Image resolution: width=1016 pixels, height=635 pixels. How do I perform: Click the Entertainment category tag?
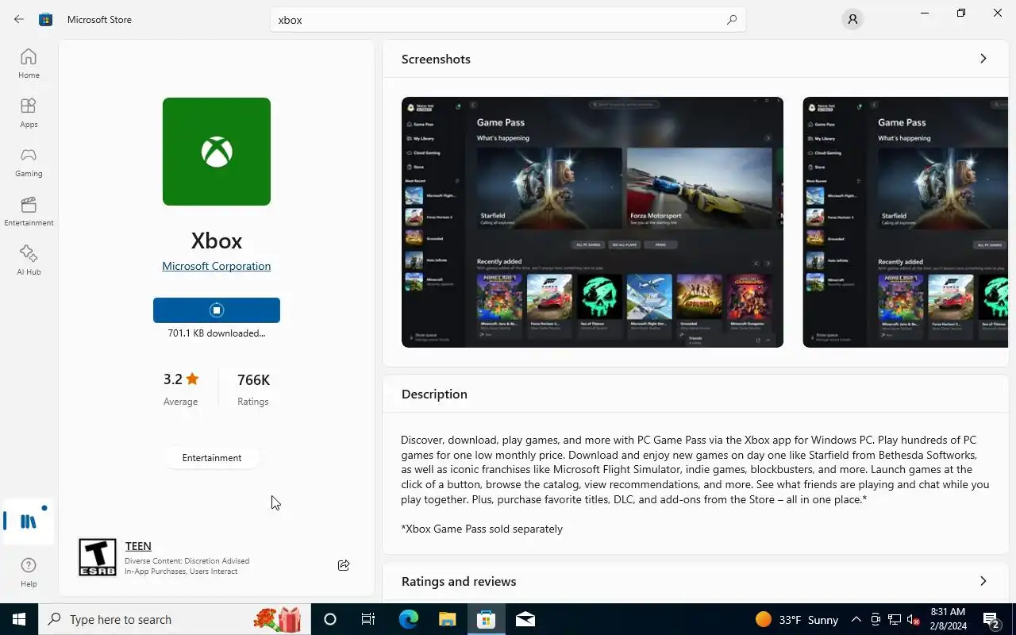point(212,458)
